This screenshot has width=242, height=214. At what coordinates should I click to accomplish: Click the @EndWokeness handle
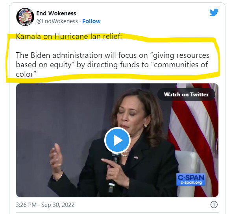pyautogui.click(x=57, y=21)
